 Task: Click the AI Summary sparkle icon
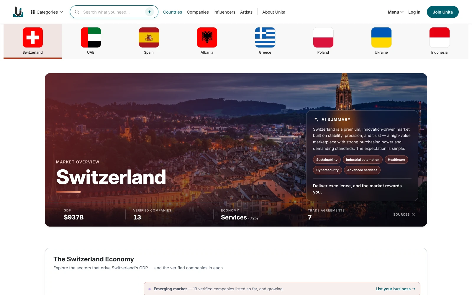click(x=316, y=119)
